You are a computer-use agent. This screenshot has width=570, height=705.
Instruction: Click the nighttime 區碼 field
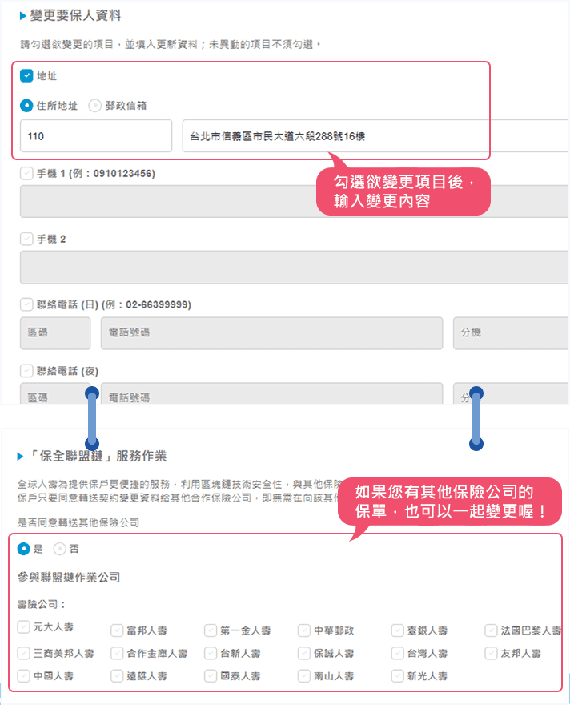(55, 394)
